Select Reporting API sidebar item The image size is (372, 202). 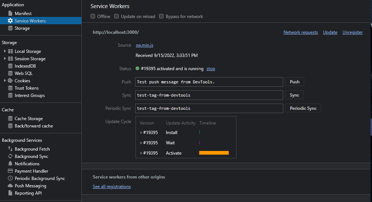click(x=29, y=193)
